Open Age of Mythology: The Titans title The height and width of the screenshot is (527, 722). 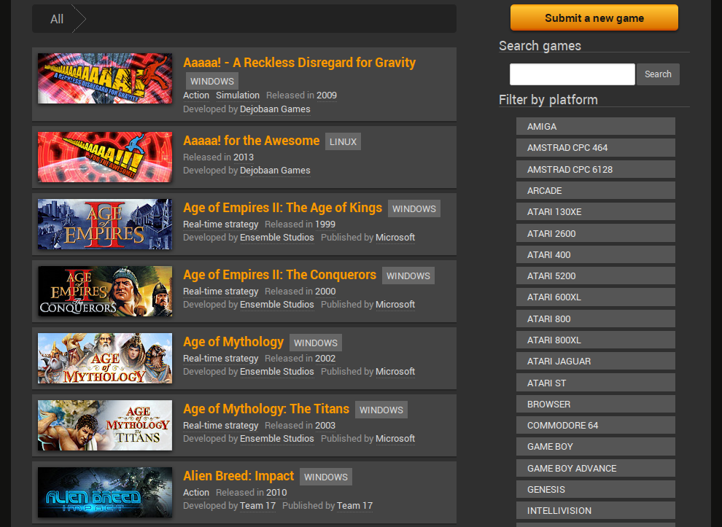click(266, 409)
